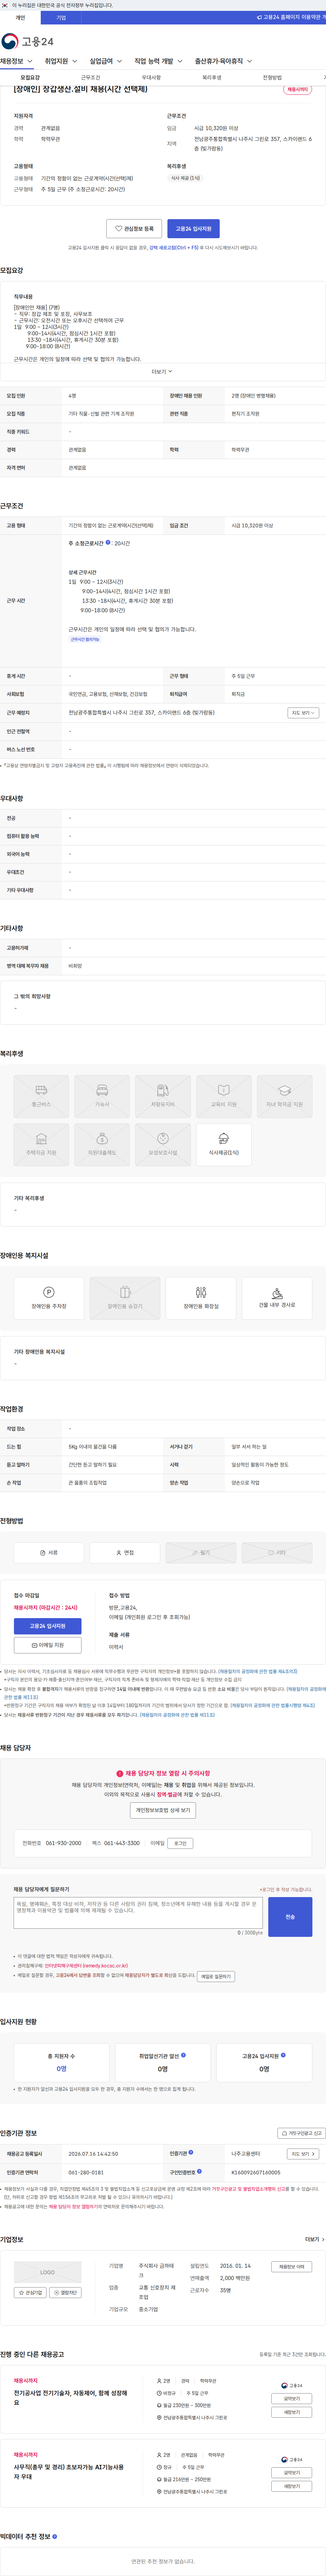Open the 실업급여 menu
326x2576 pixels.
point(106,61)
